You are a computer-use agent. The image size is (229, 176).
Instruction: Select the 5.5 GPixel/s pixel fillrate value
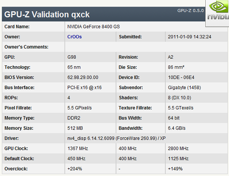pos(80,108)
